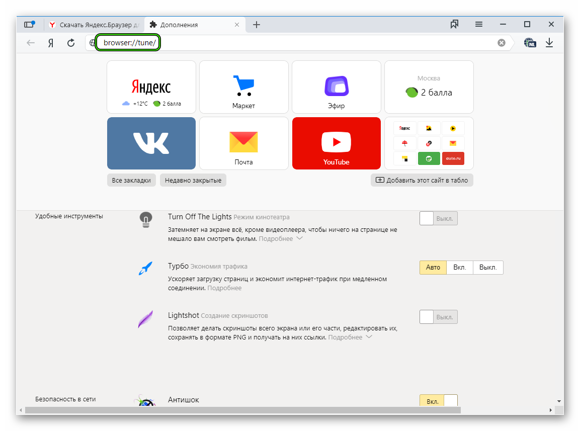Enable the Turn Off The Lights switch
Screen dimensions: 580x431
(x=438, y=218)
